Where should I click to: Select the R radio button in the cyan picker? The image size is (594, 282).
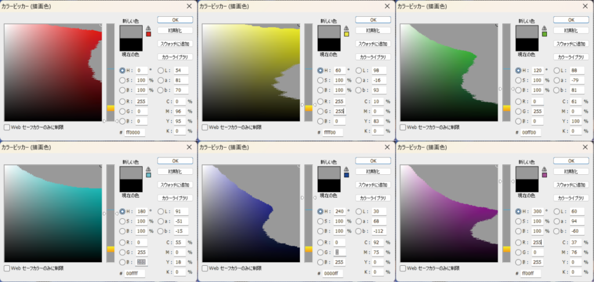click(x=122, y=241)
